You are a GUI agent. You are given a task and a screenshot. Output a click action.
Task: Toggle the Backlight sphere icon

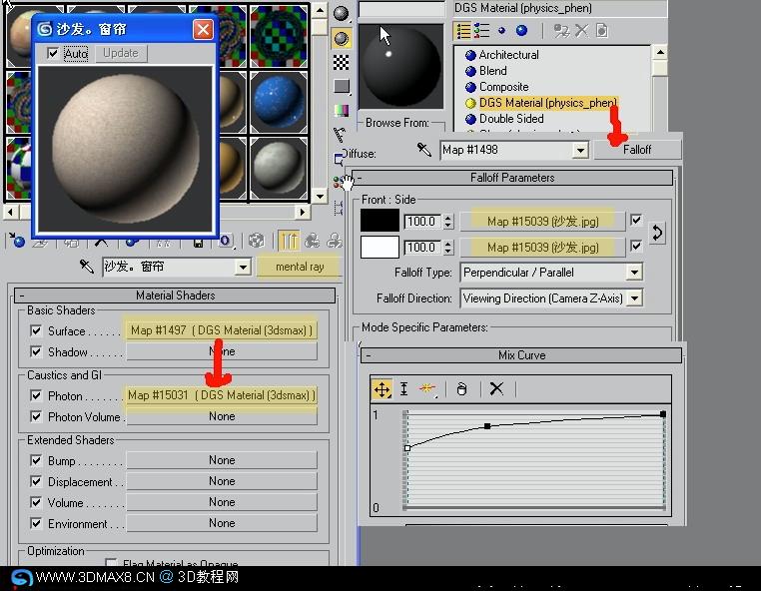(342, 38)
